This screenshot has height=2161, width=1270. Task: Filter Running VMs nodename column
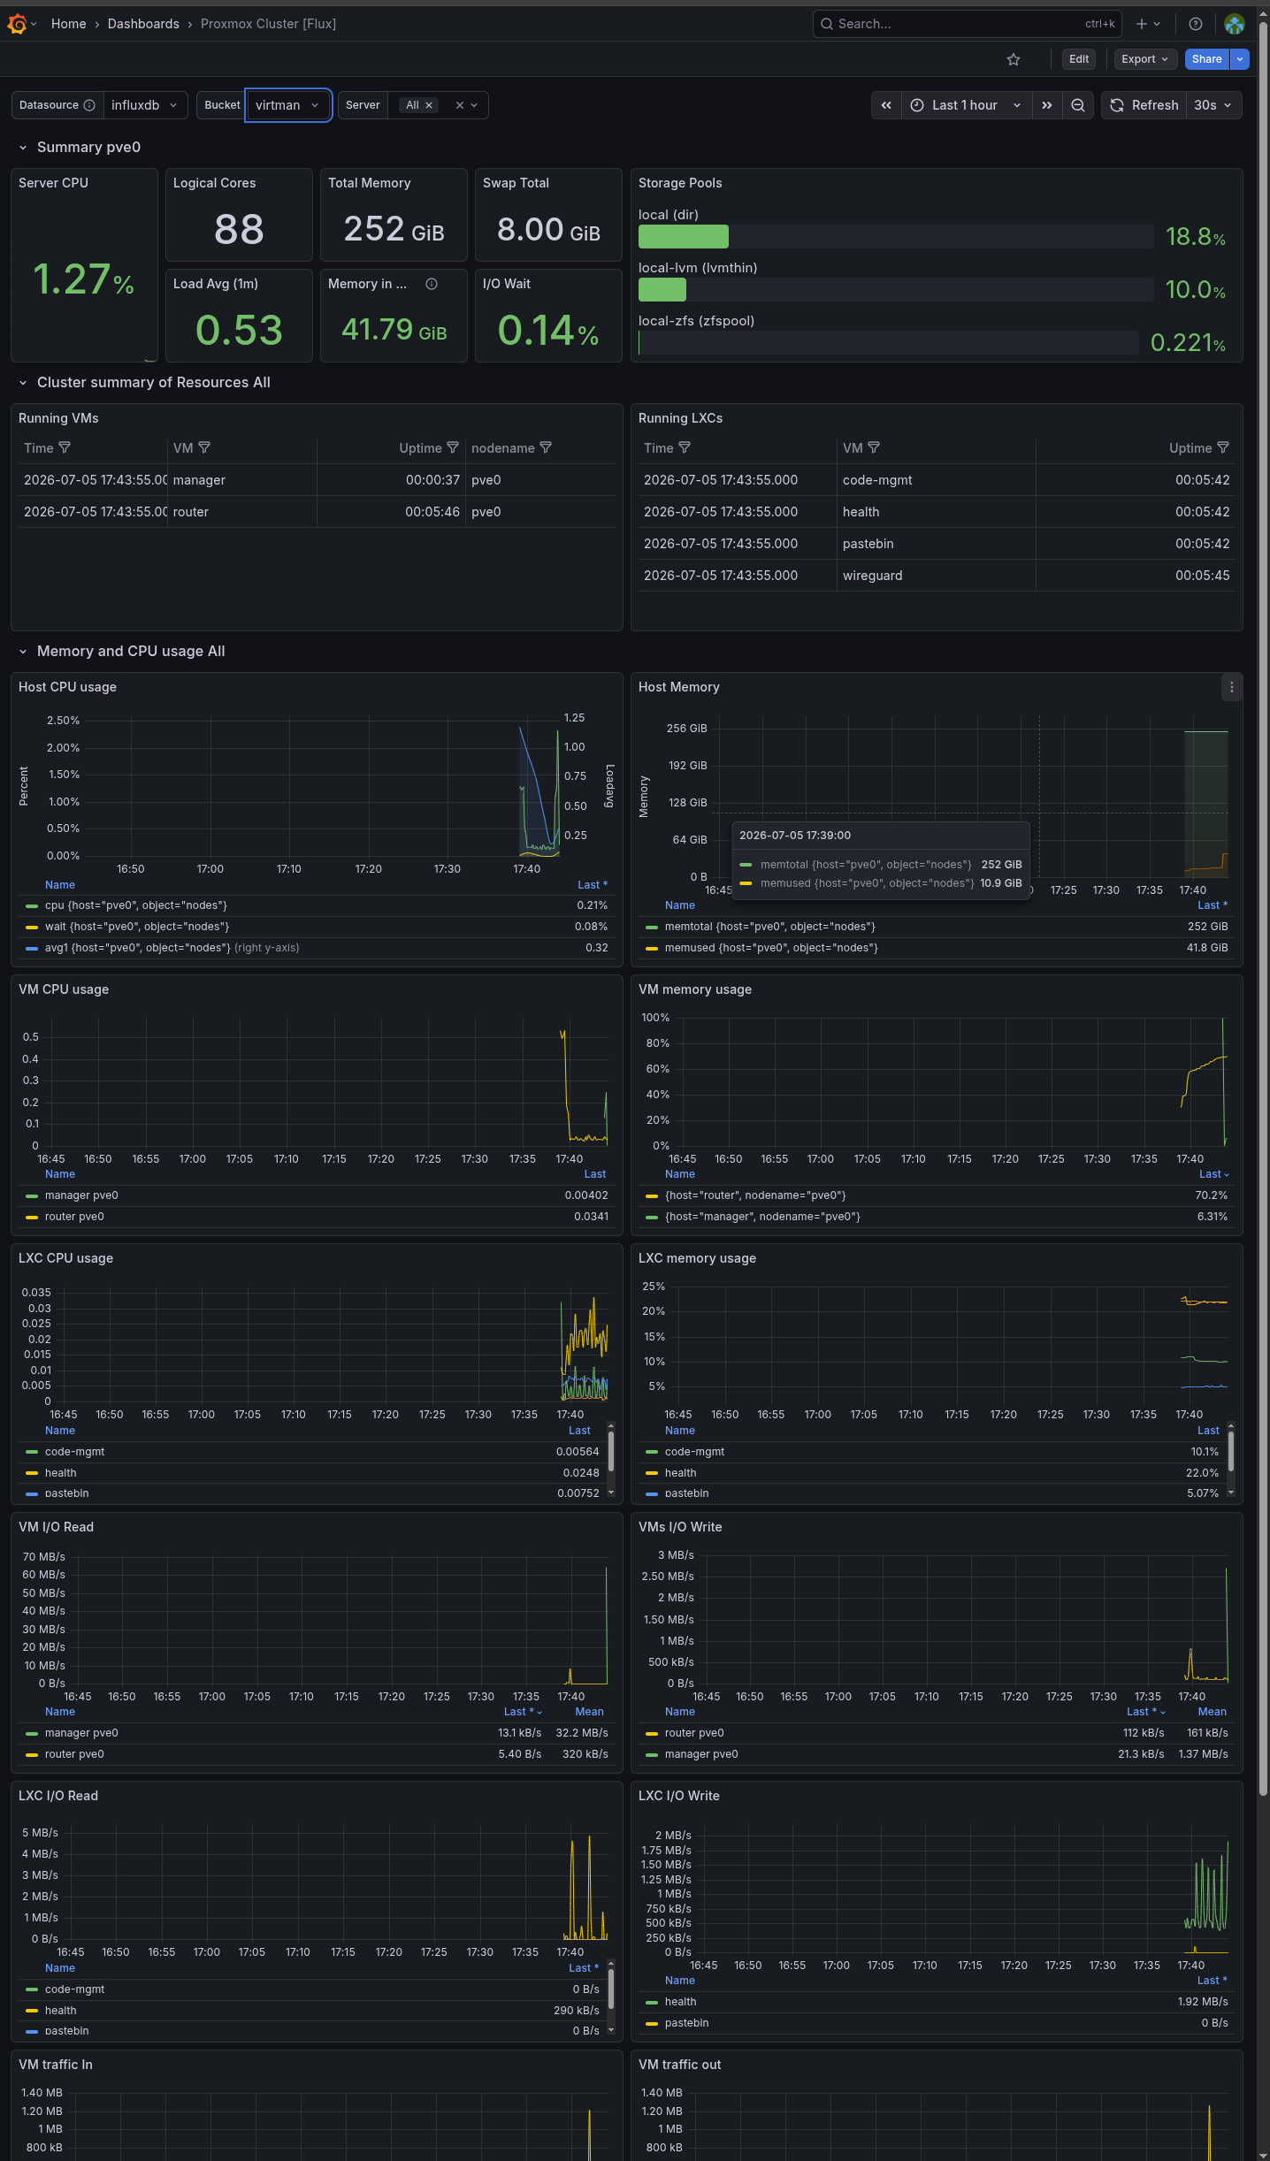(546, 447)
